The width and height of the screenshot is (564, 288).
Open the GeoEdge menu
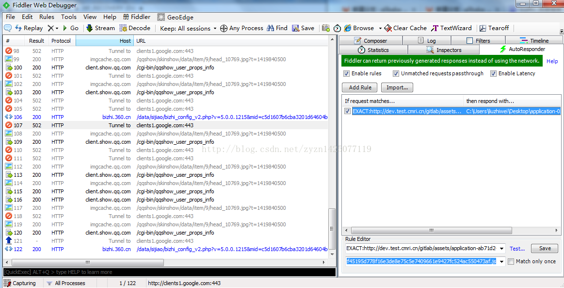point(175,17)
